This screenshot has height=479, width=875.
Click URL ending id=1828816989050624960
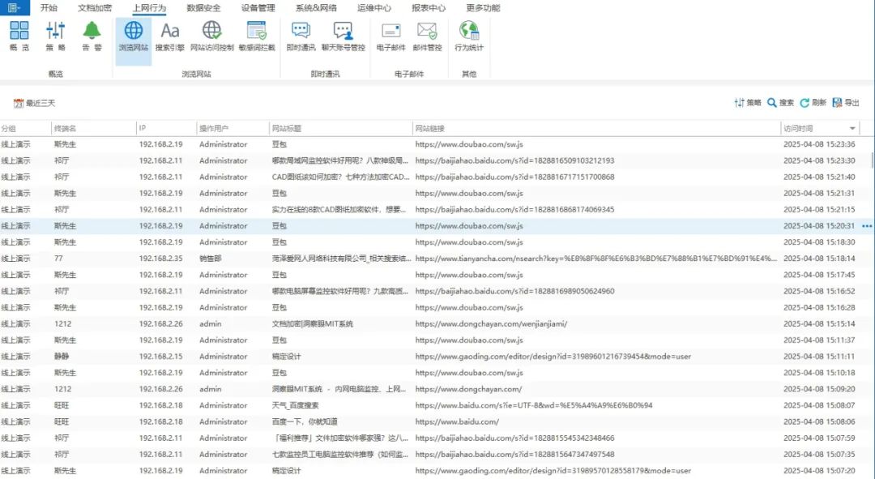click(514, 292)
